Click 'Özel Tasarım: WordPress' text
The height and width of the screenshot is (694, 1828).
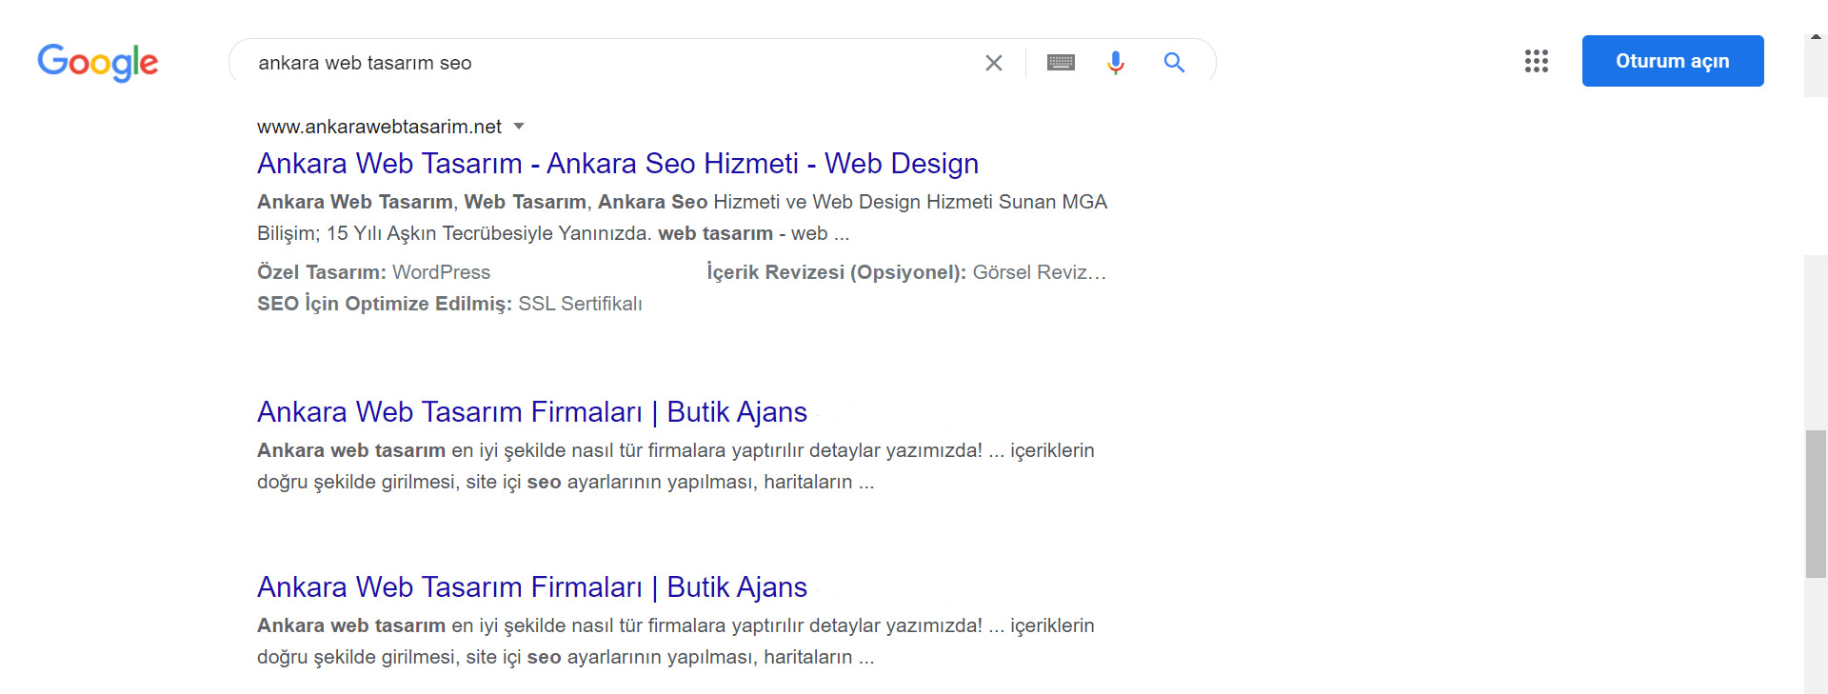click(x=373, y=272)
